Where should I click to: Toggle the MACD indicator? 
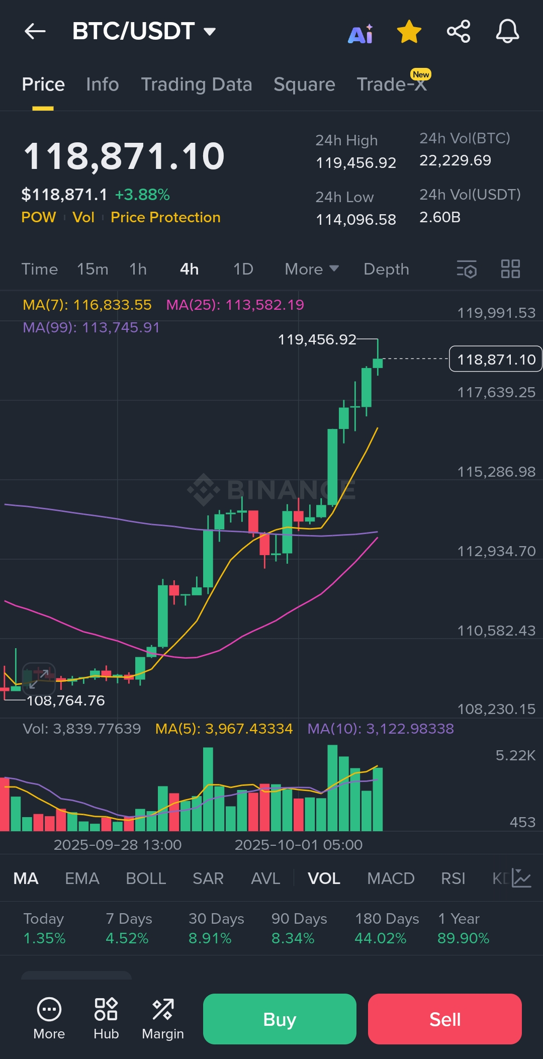(x=391, y=878)
